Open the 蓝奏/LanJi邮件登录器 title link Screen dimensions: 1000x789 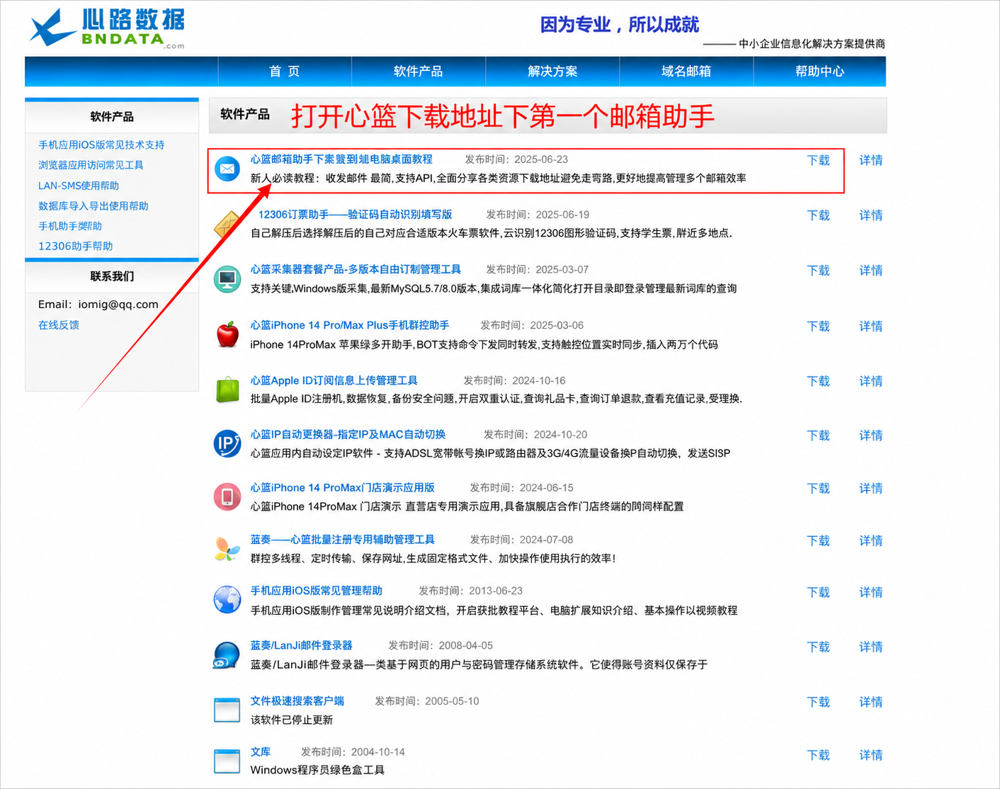302,645
